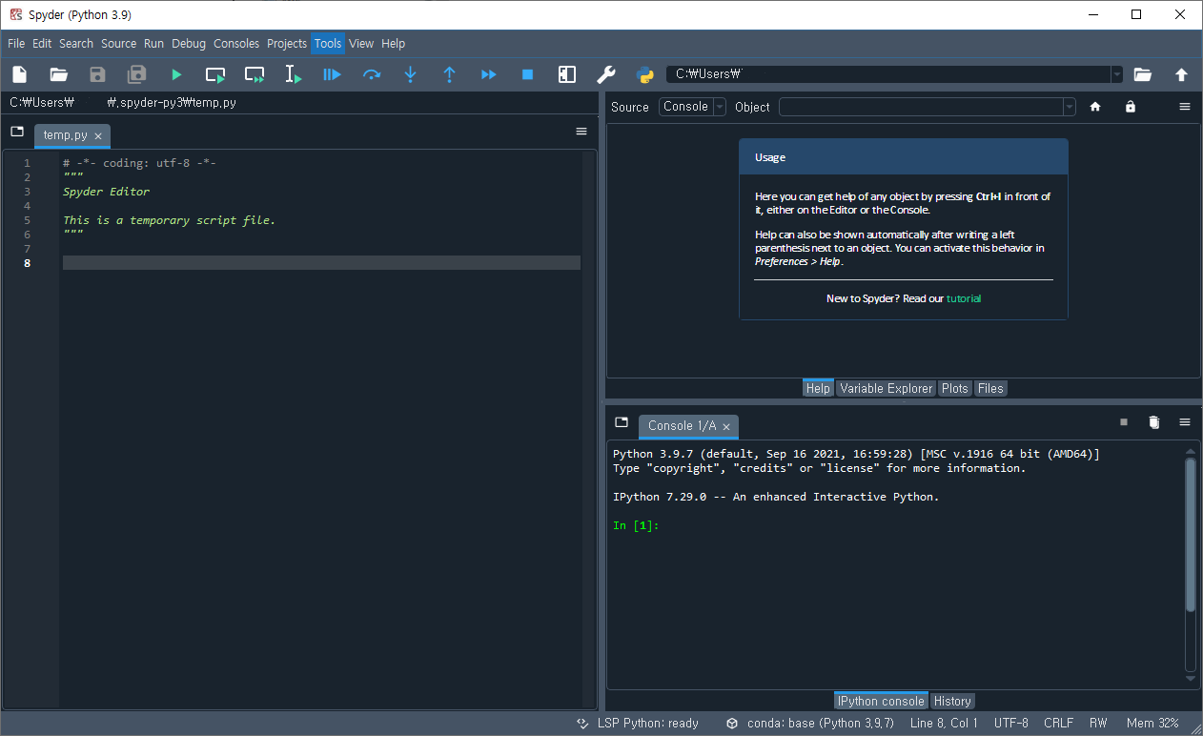This screenshot has width=1203, height=736.
Task: Toggle the Help pane lock icon
Action: [x=1130, y=107]
